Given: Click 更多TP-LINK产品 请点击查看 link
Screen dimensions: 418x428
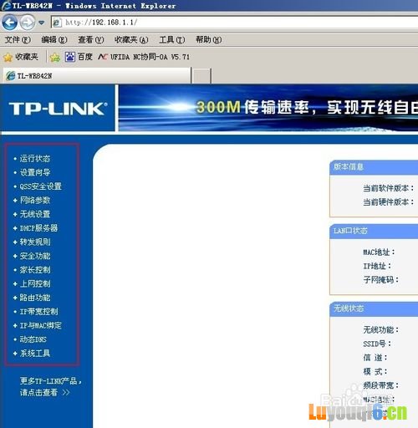Looking at the screenshot, I should (x=50, y=387).
